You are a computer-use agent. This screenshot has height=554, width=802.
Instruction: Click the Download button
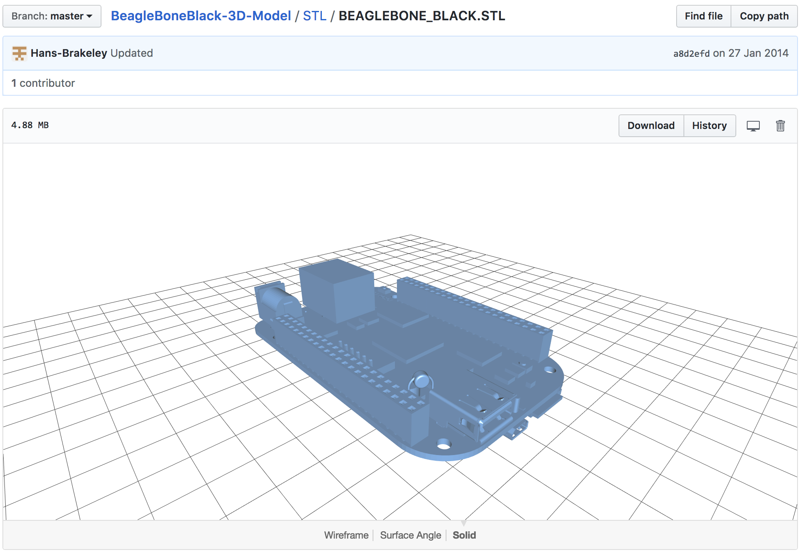[x=651, y=126]
